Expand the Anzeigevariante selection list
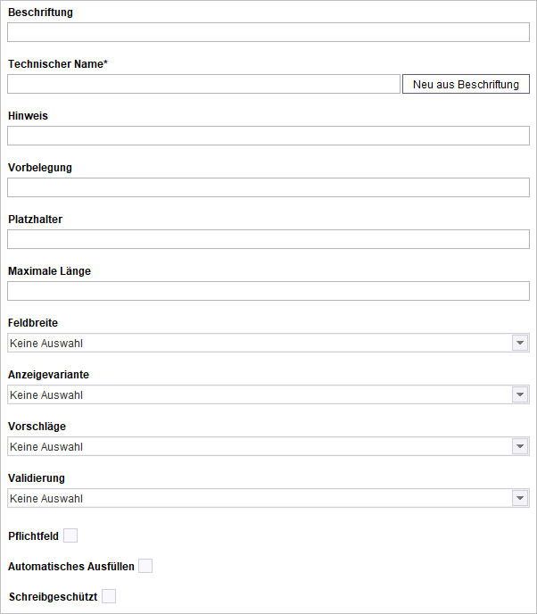The width and height of the screenshot is (537, 614). (268, 394)
